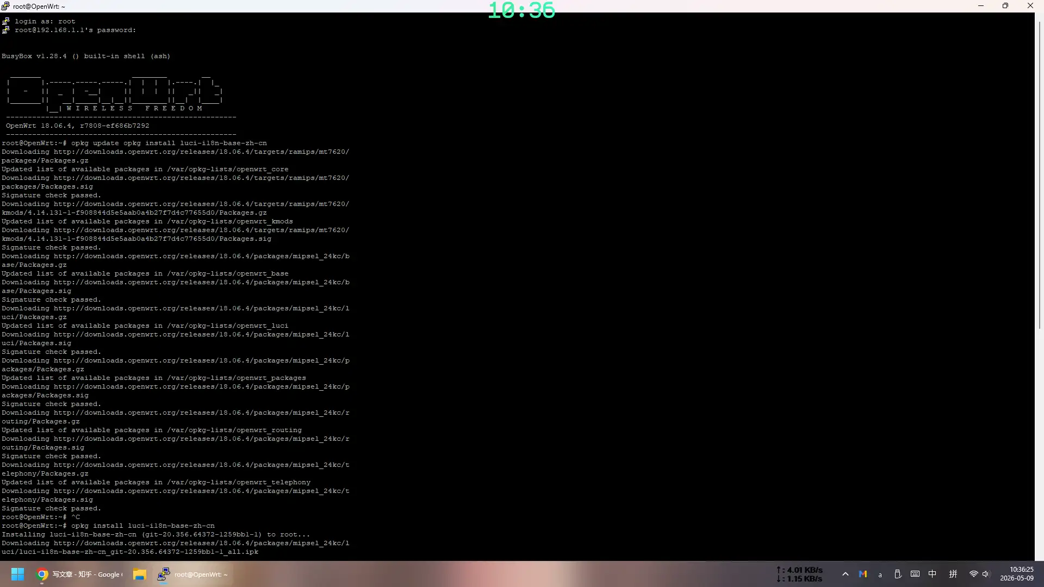Click the final line ending in '_all.ipk'

click(x=130, y=552)
